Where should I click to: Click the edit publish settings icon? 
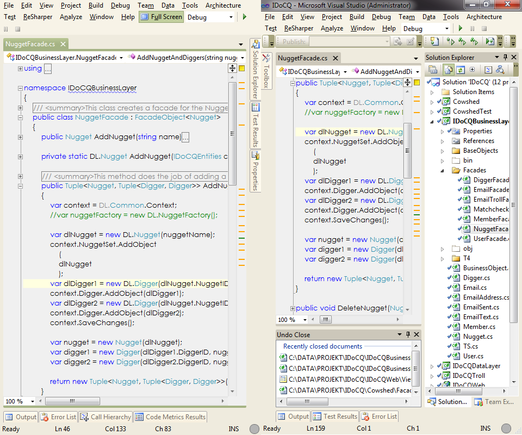coord(411,42)
